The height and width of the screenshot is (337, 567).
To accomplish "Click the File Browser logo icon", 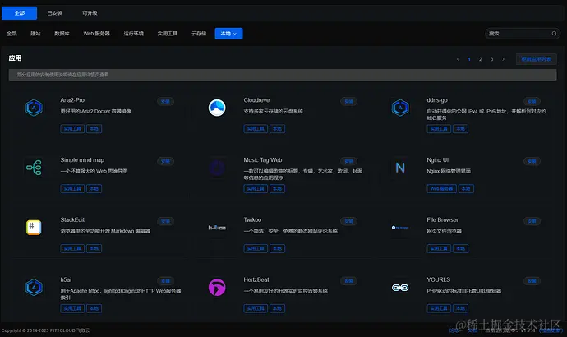I will point(400,228).
